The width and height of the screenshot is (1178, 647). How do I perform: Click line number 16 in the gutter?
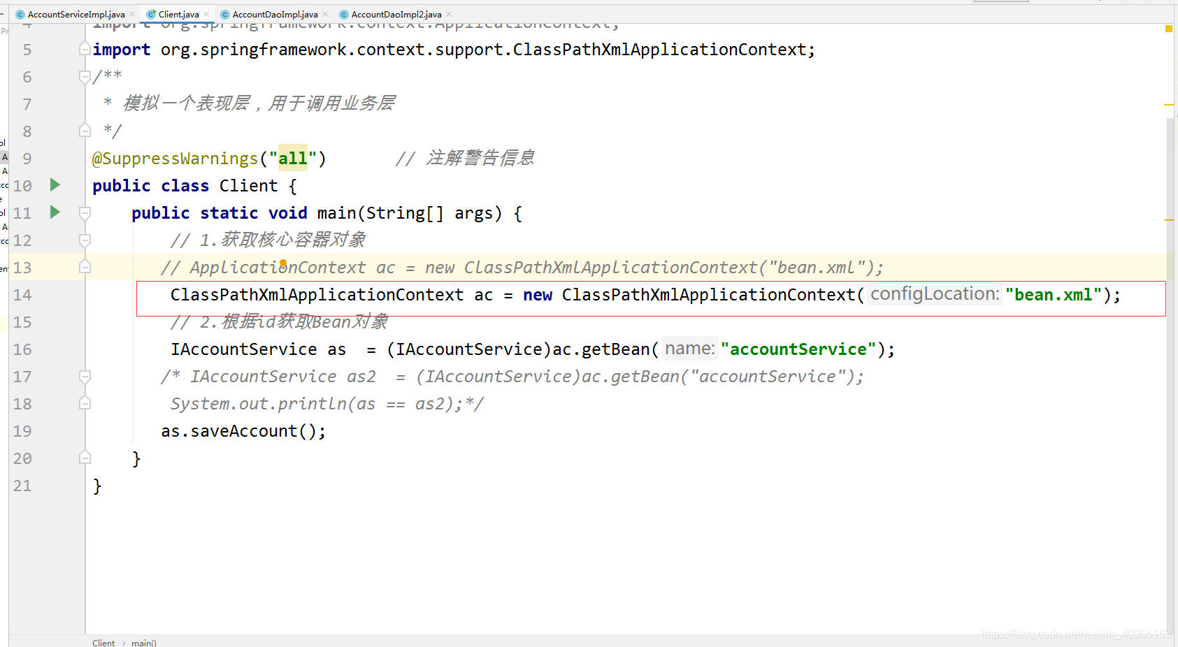tap(22, 349)
